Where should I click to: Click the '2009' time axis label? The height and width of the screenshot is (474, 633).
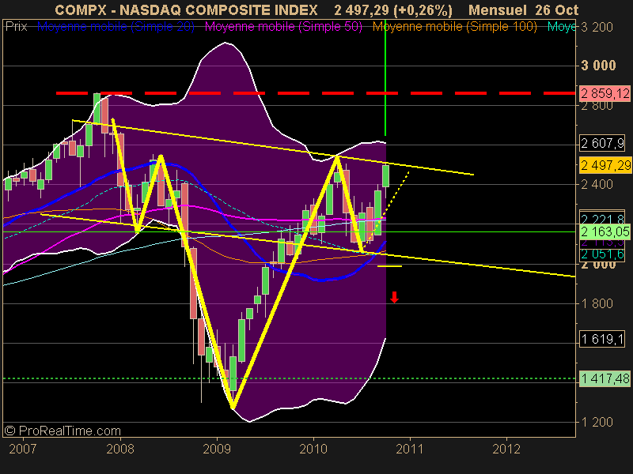point(217,449)
